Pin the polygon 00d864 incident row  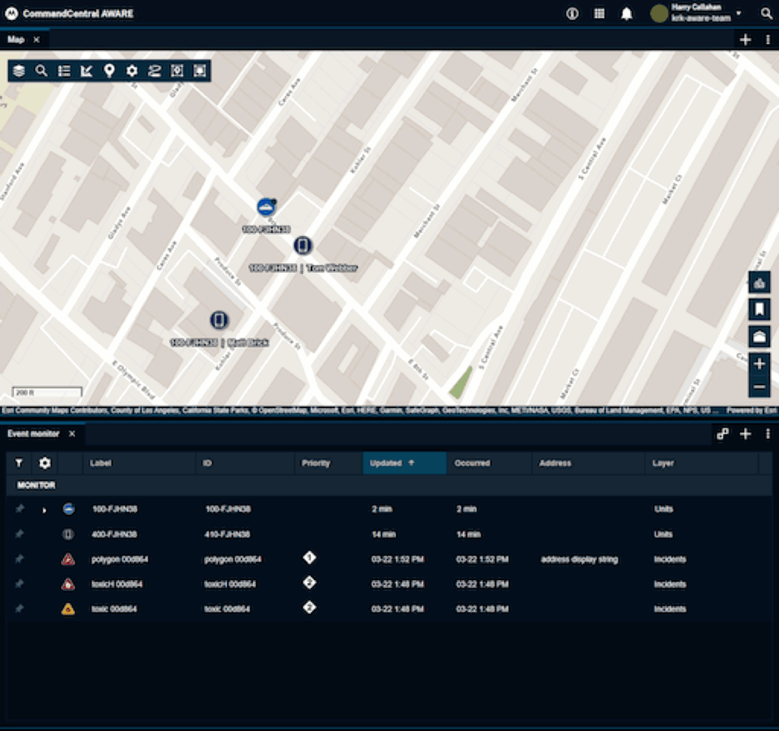click(20, 559)
